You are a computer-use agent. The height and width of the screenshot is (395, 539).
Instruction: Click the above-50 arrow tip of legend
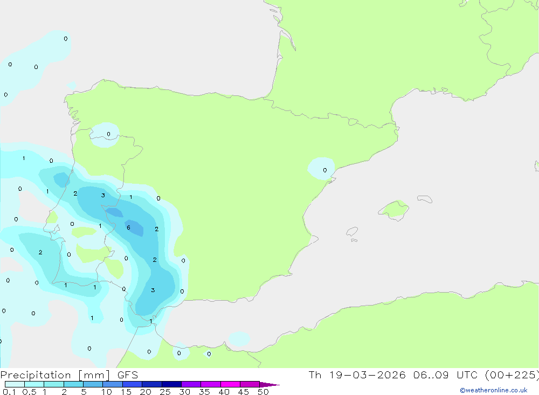[x=269, y=384]
